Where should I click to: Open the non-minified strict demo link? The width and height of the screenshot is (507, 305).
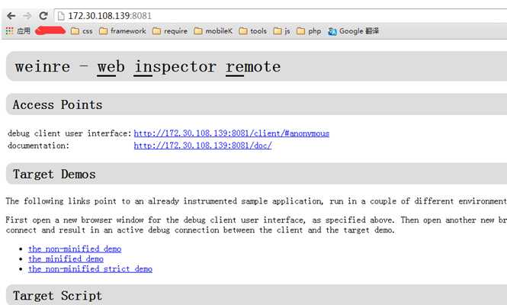click(x=90, y=269)
